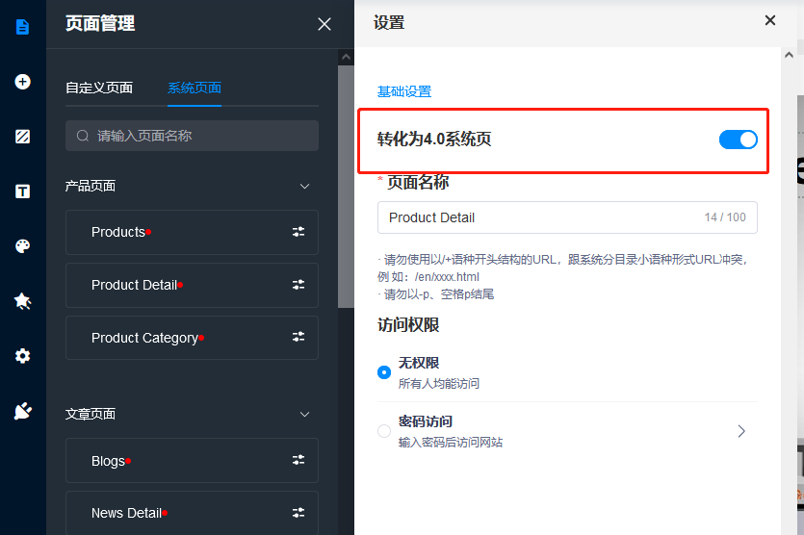804x535 pixels.
Task: Click settings sliders icon for Blogs page
Action: [298, 461]
